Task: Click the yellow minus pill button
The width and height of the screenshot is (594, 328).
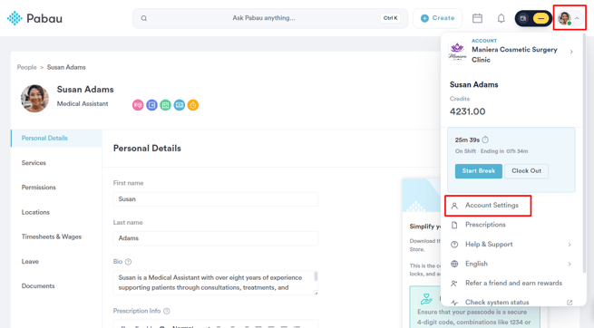Action: (540, 18)
